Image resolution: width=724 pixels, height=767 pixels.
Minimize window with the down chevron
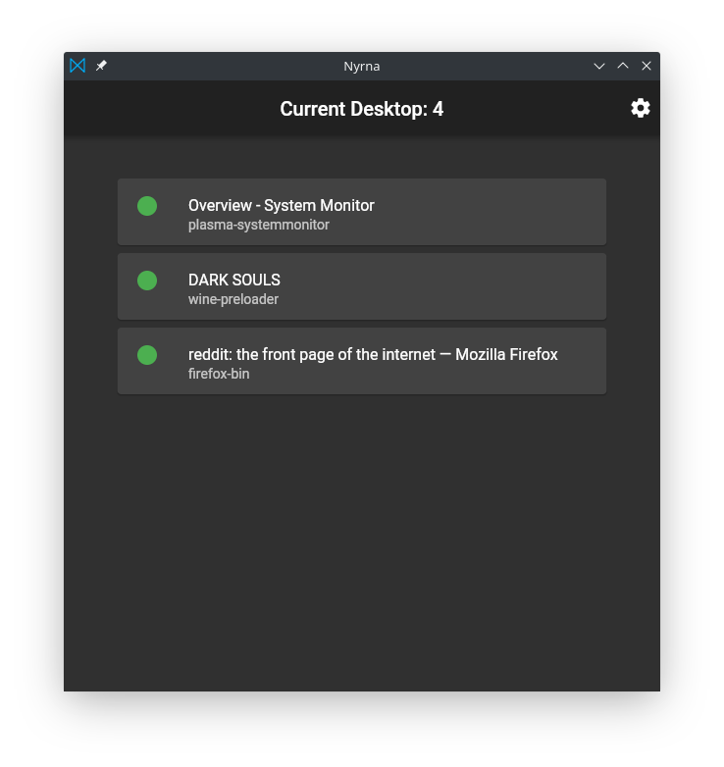tap(598, 66)
